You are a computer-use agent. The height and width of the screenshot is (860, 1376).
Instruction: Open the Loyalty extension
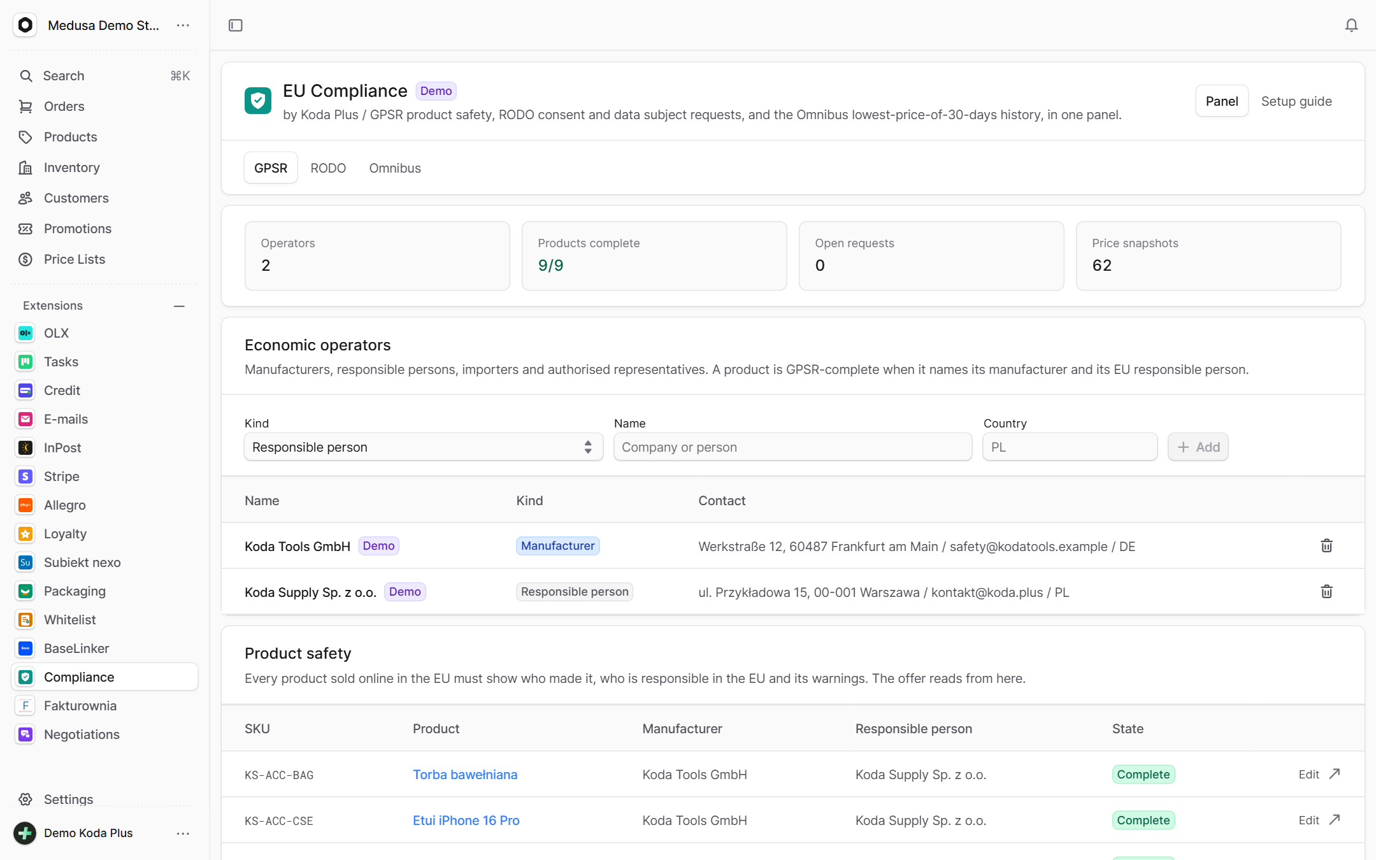coord(105,534)
